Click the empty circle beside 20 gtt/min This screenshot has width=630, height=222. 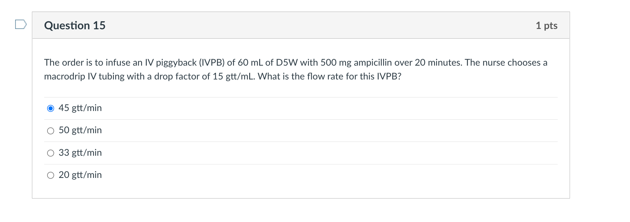tap(50, 175)
